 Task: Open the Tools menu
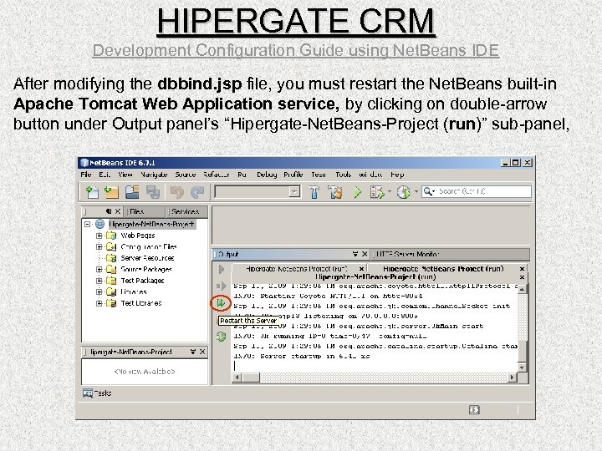pos(344,175)
